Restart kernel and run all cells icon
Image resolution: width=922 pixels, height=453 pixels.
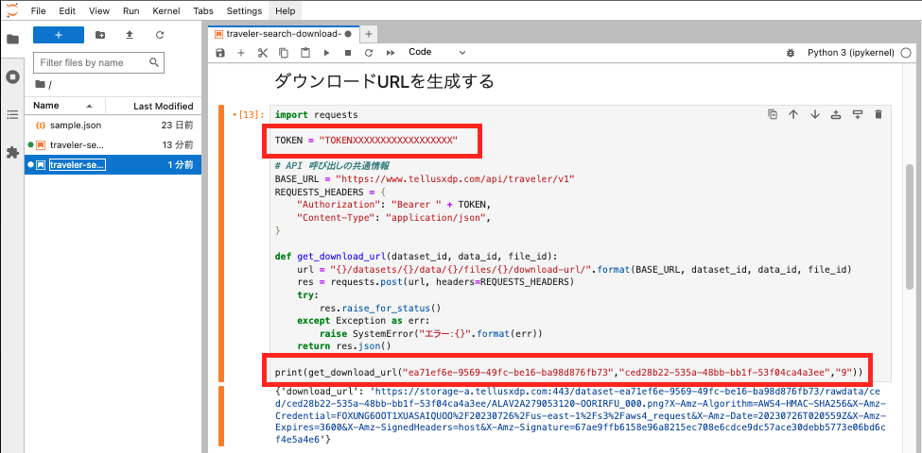click(x=391, y=53)
